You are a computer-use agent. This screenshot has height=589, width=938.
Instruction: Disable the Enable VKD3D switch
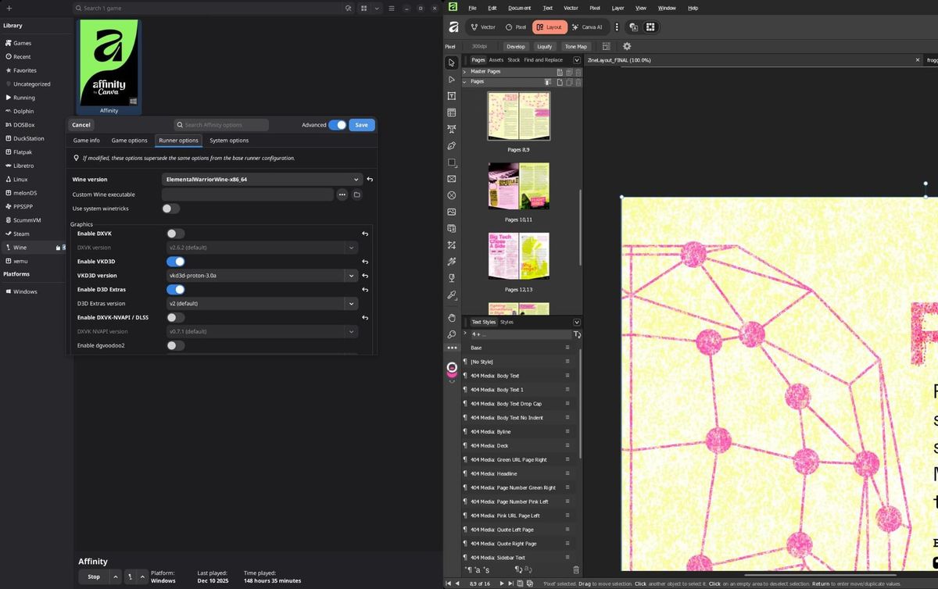point(176,262)
